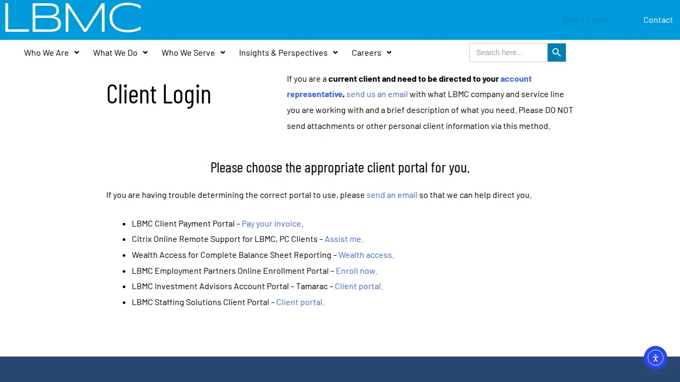Click the search magnifier button
Viewport: 680px width, 382px height.
pos(557,53)
